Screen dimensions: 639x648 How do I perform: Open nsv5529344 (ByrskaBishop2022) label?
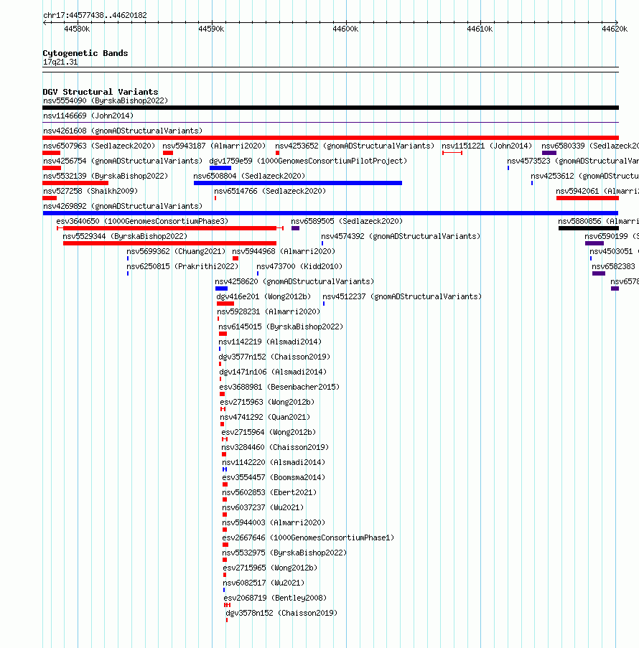125,236
